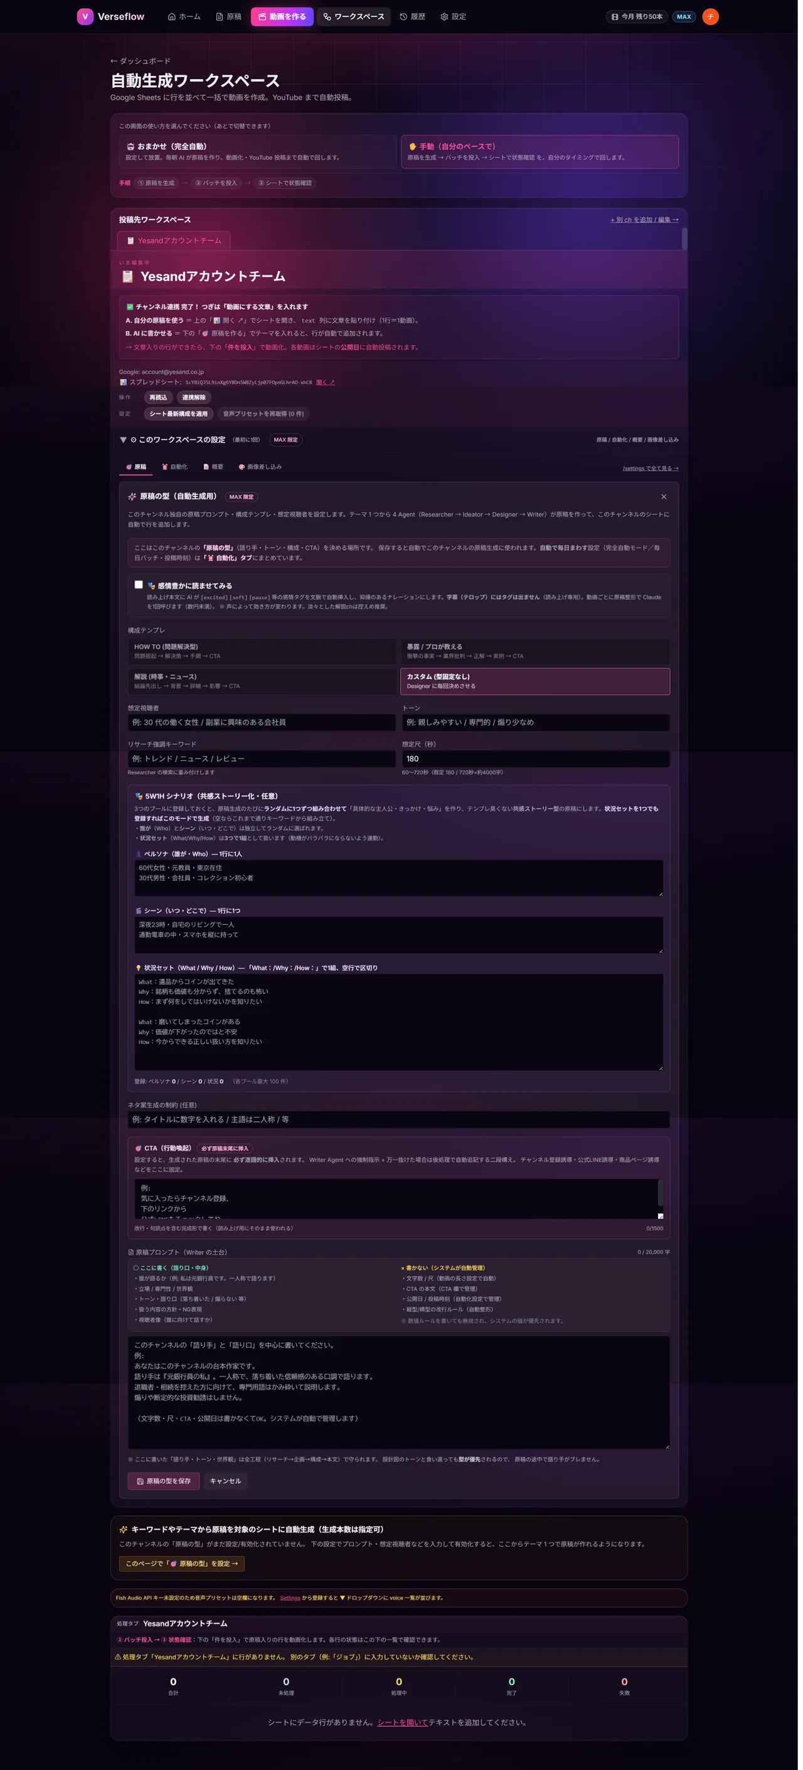Image resolution: width=803 pixels, height=1770 pixels.
Task: Collapse このワークスペースの設定 section
Action: tap(123, 440)
